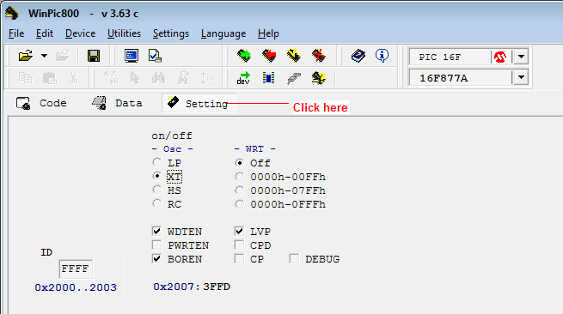Image resolution: width=563 pixels, height=314 pixels.
Task: Switch to the Data tab
Action: point(118,103)
